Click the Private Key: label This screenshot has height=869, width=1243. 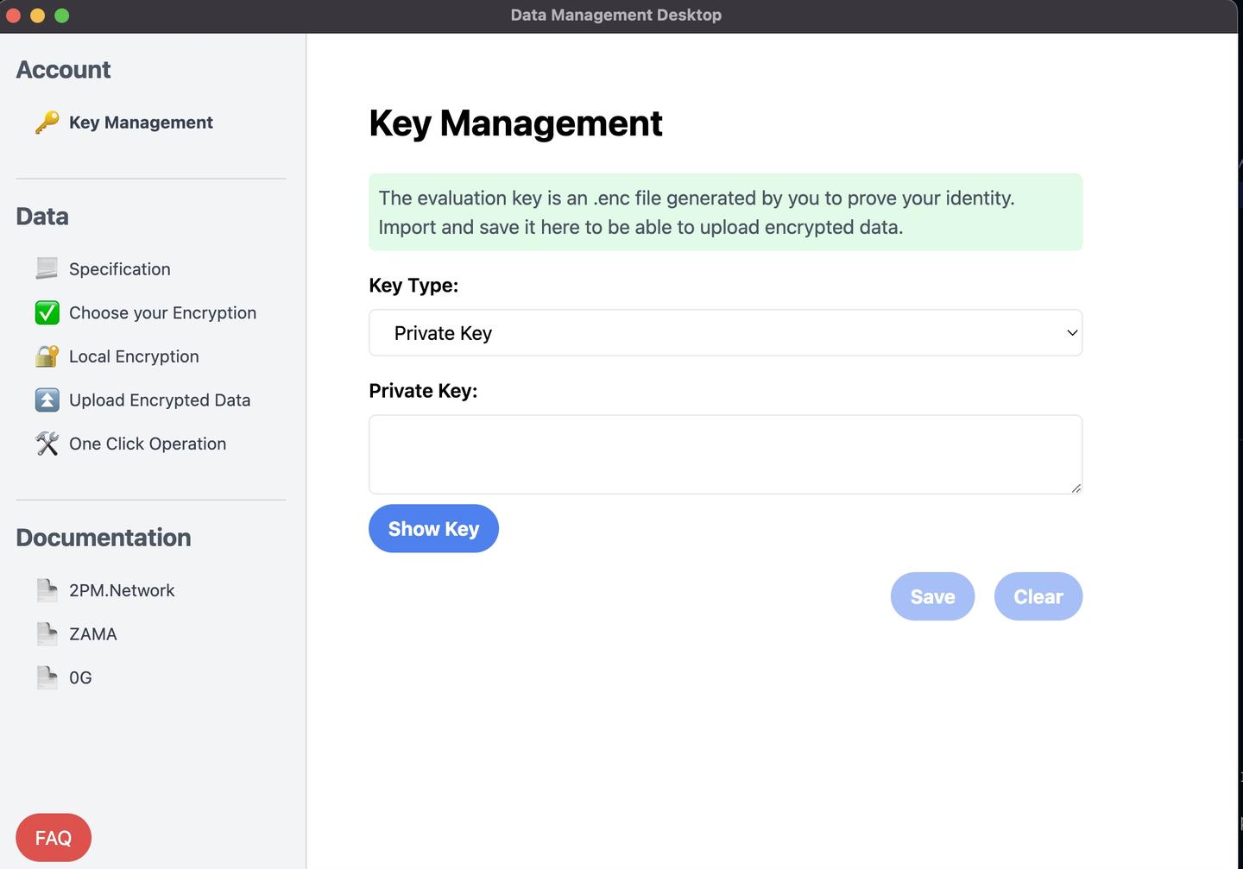tap(423, 391)
